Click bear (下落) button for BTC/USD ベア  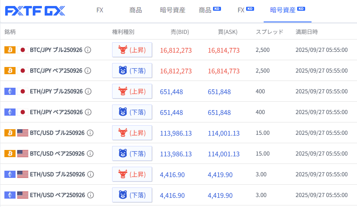[132, 154]
